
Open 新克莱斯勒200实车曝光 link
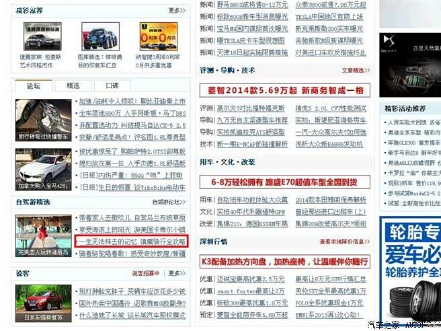click(329, 29)
